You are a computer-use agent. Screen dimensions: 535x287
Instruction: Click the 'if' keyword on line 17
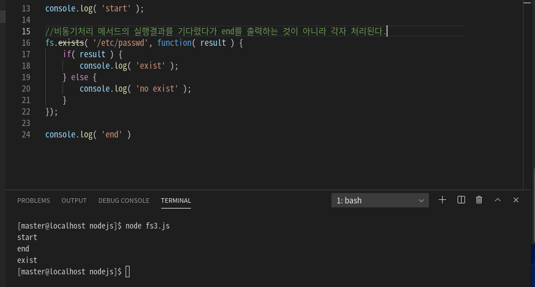67,54
